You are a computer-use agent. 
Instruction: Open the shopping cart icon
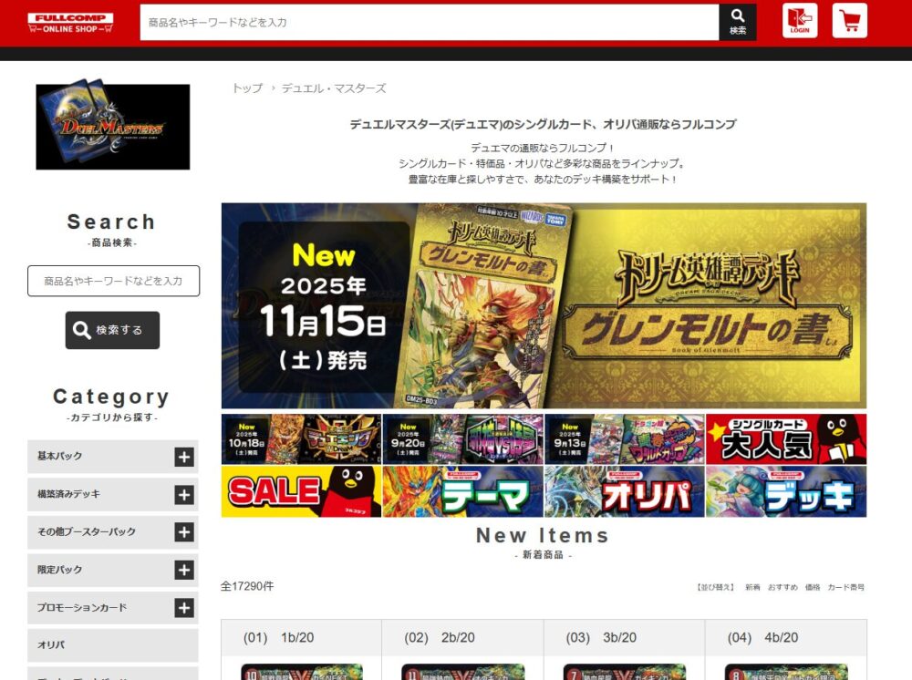point(850,21)
